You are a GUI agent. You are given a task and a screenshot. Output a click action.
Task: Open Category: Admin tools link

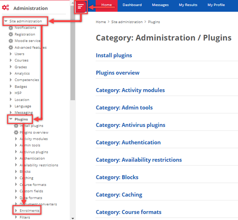(124, 108)
